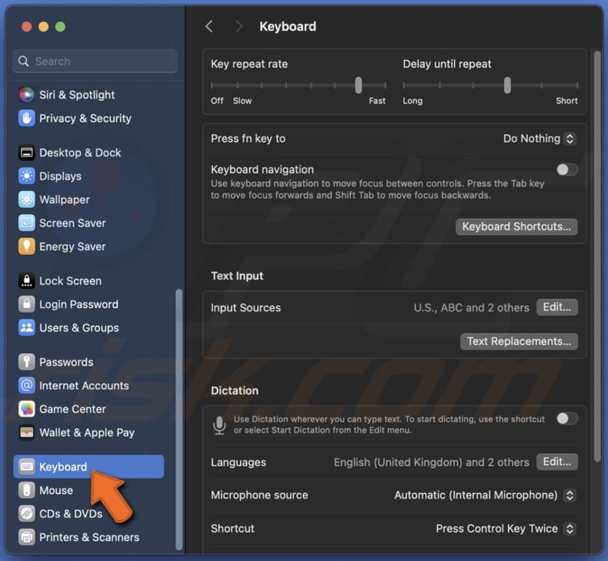Click the 'Keyboard' title in the header

pyautogui.click(x=288, y=26)
